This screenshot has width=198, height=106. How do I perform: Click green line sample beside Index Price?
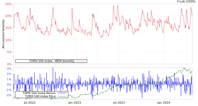tap(62, 96)
